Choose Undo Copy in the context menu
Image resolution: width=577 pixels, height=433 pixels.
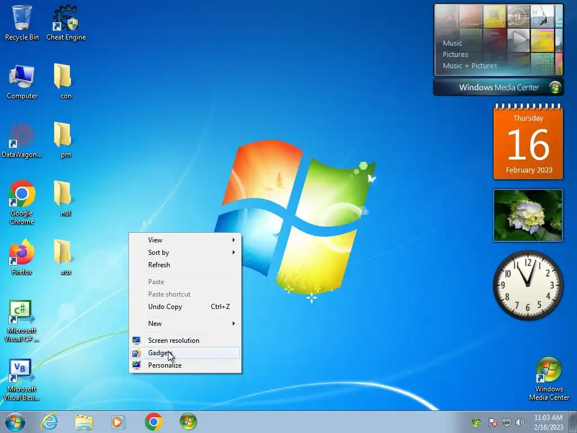coord(185,306)
